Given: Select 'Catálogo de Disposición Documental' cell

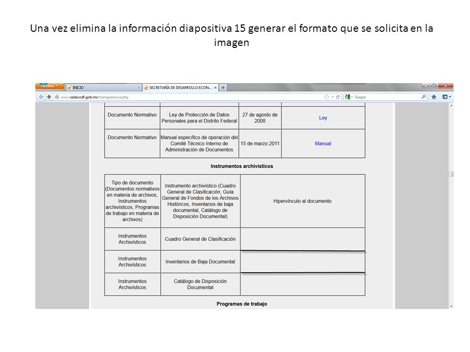Looking at the screenshot, I should (200, 285).
